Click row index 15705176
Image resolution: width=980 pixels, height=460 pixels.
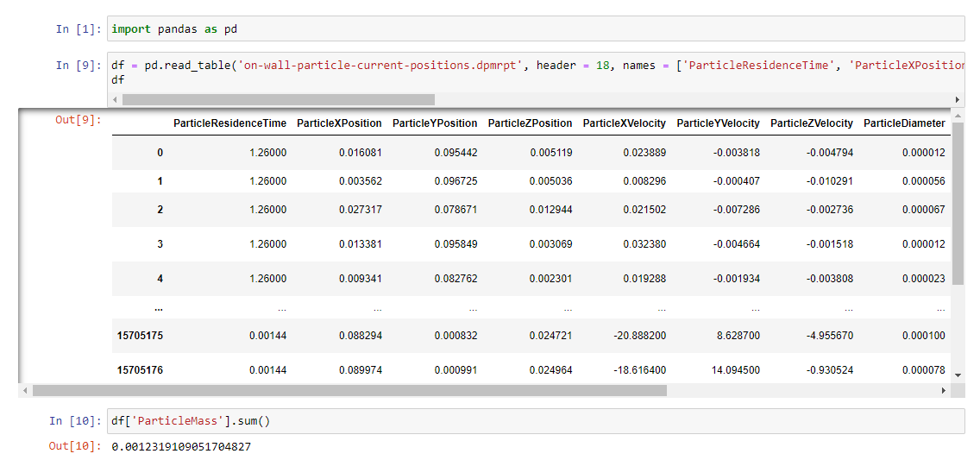click(x=140, y=370)
